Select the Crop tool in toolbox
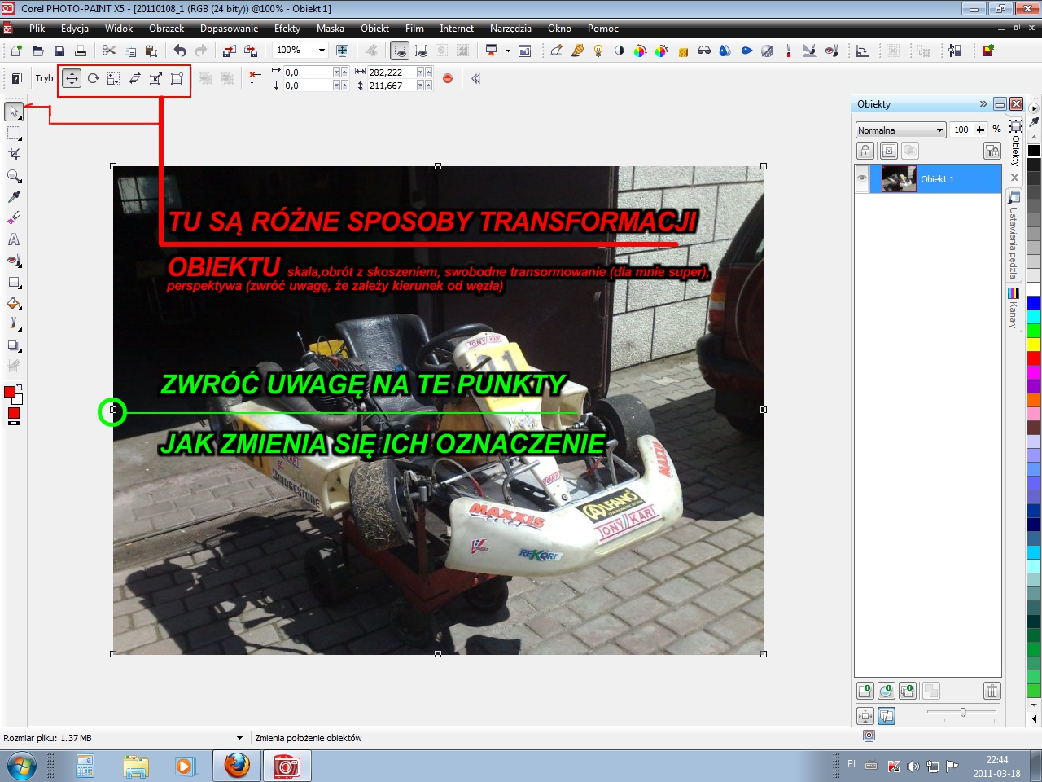This screenshot has width=1042, height=782. pyautogui.click(x=14, y=154)
